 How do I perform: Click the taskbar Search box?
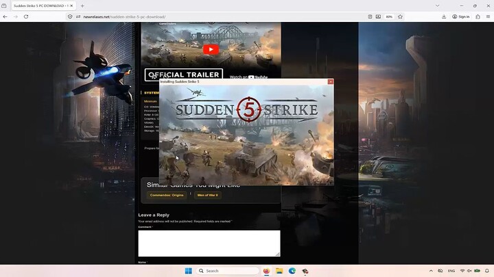click(x=228, y=271)
